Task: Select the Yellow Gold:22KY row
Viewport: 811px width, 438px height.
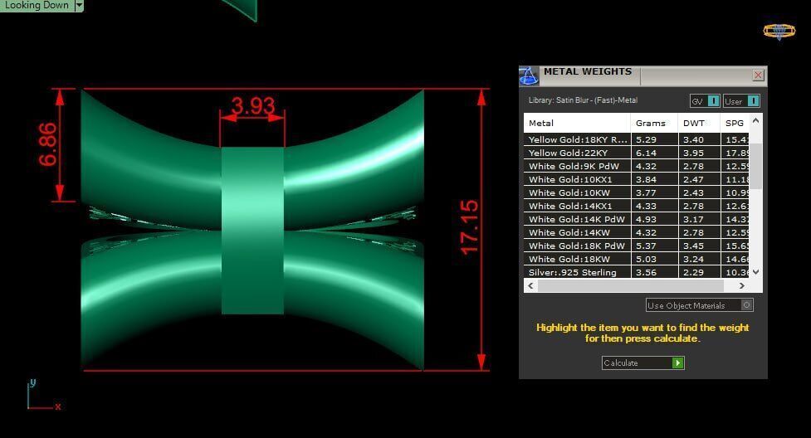Action: [636, 153]
